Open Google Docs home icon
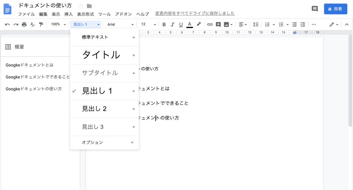Screen dimensions: 353x190 [8, 9]
